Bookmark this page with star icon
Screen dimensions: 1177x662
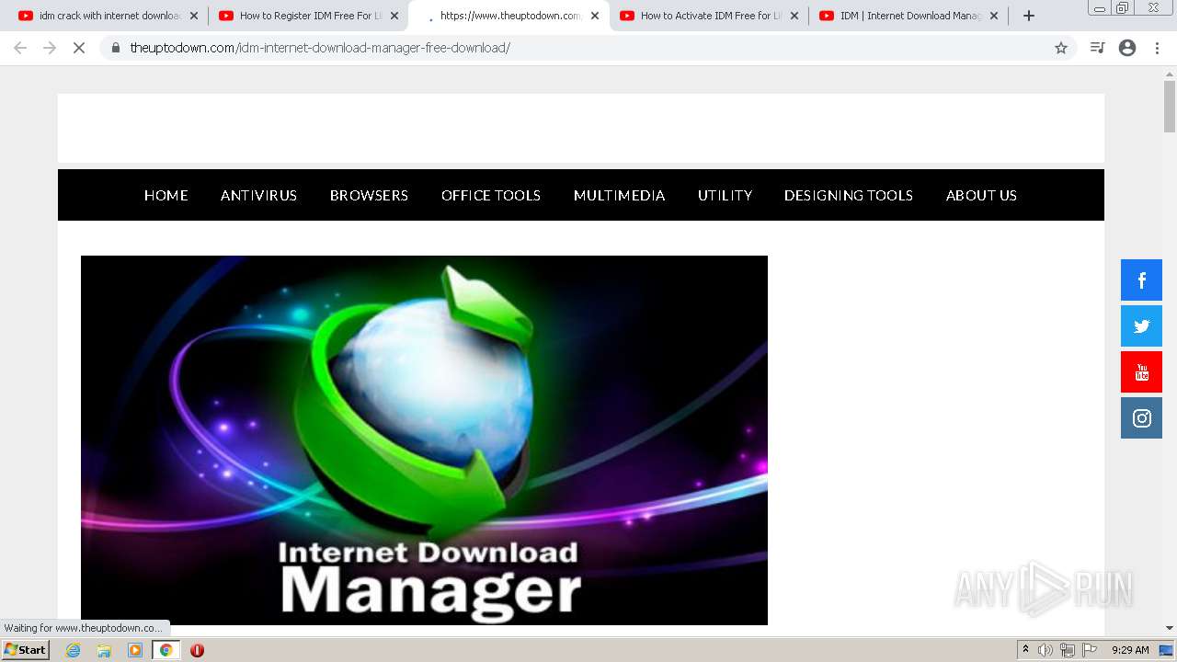pyautogui.click(x=1061, y=48)
